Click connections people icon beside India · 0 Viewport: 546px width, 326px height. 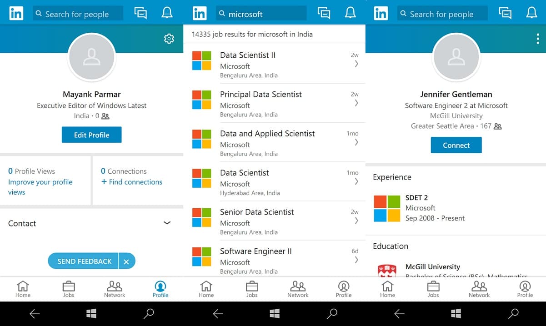[x=105, y=116]
